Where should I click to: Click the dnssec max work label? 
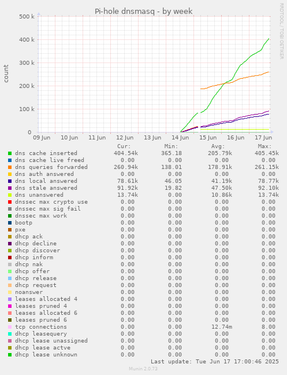tap(41, 216)
